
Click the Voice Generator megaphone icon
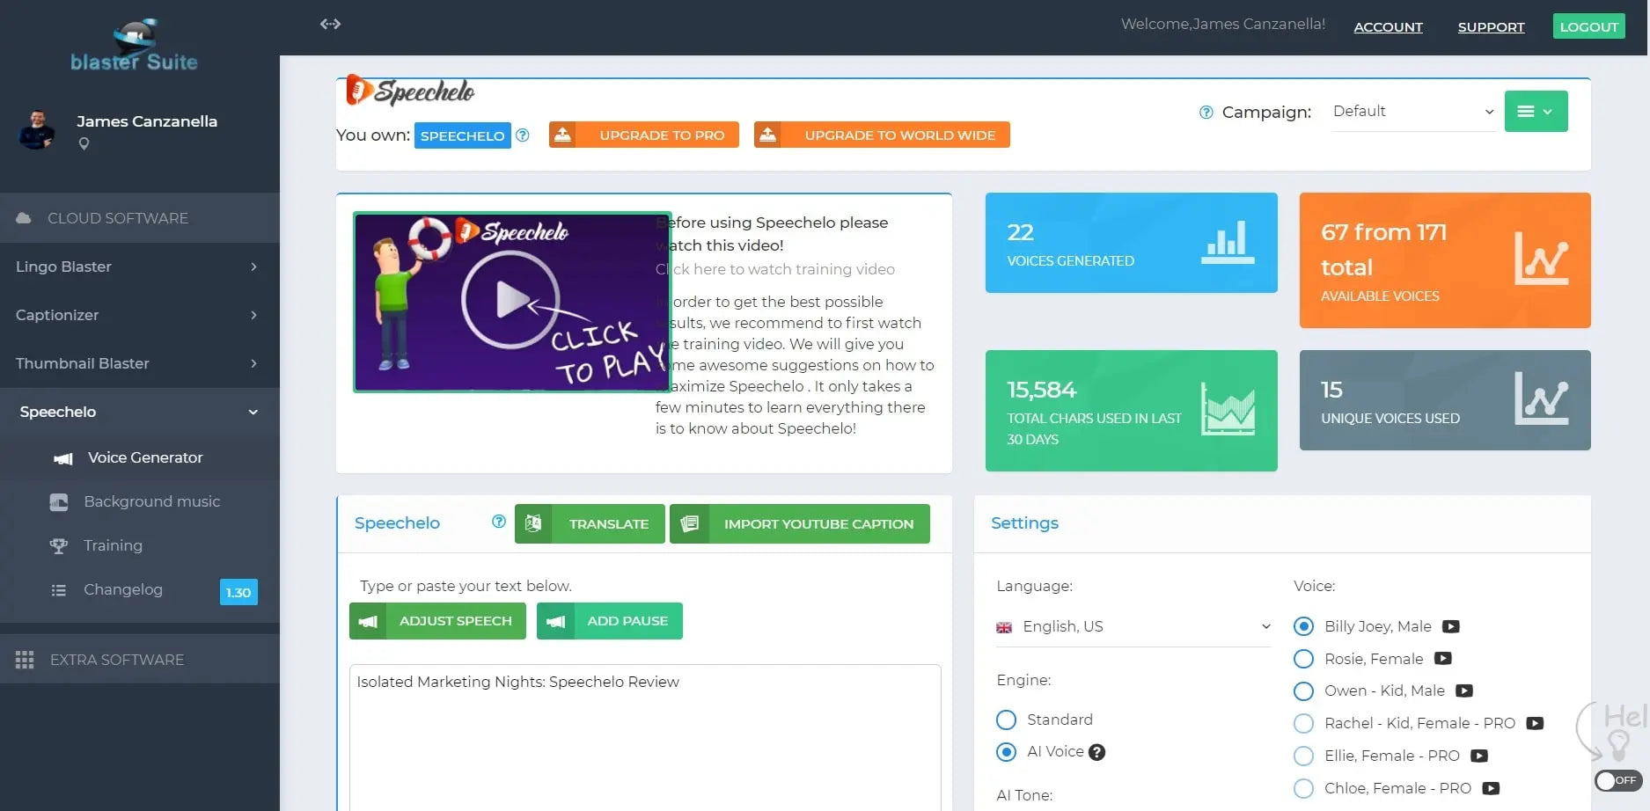point(63,458)
